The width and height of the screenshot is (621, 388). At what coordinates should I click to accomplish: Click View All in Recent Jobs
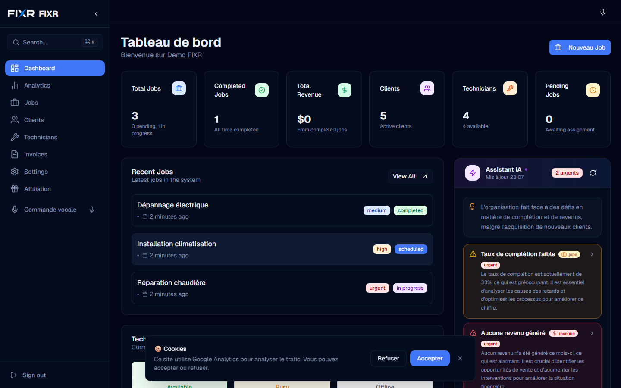(x=410, y=176)
